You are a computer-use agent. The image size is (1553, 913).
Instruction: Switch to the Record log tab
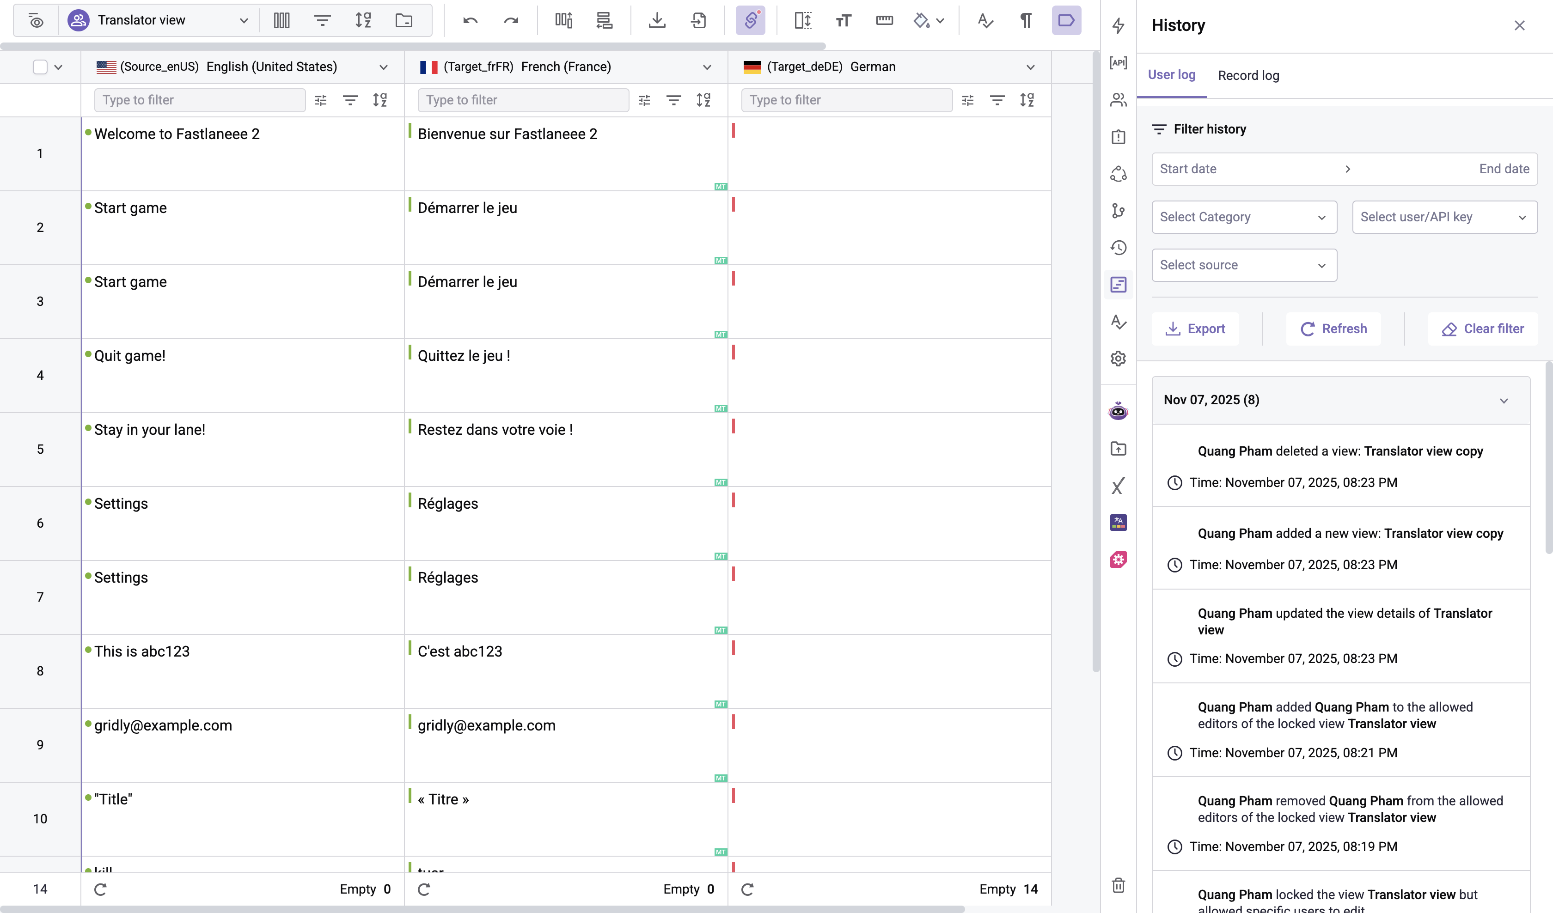coord(1248,75)
